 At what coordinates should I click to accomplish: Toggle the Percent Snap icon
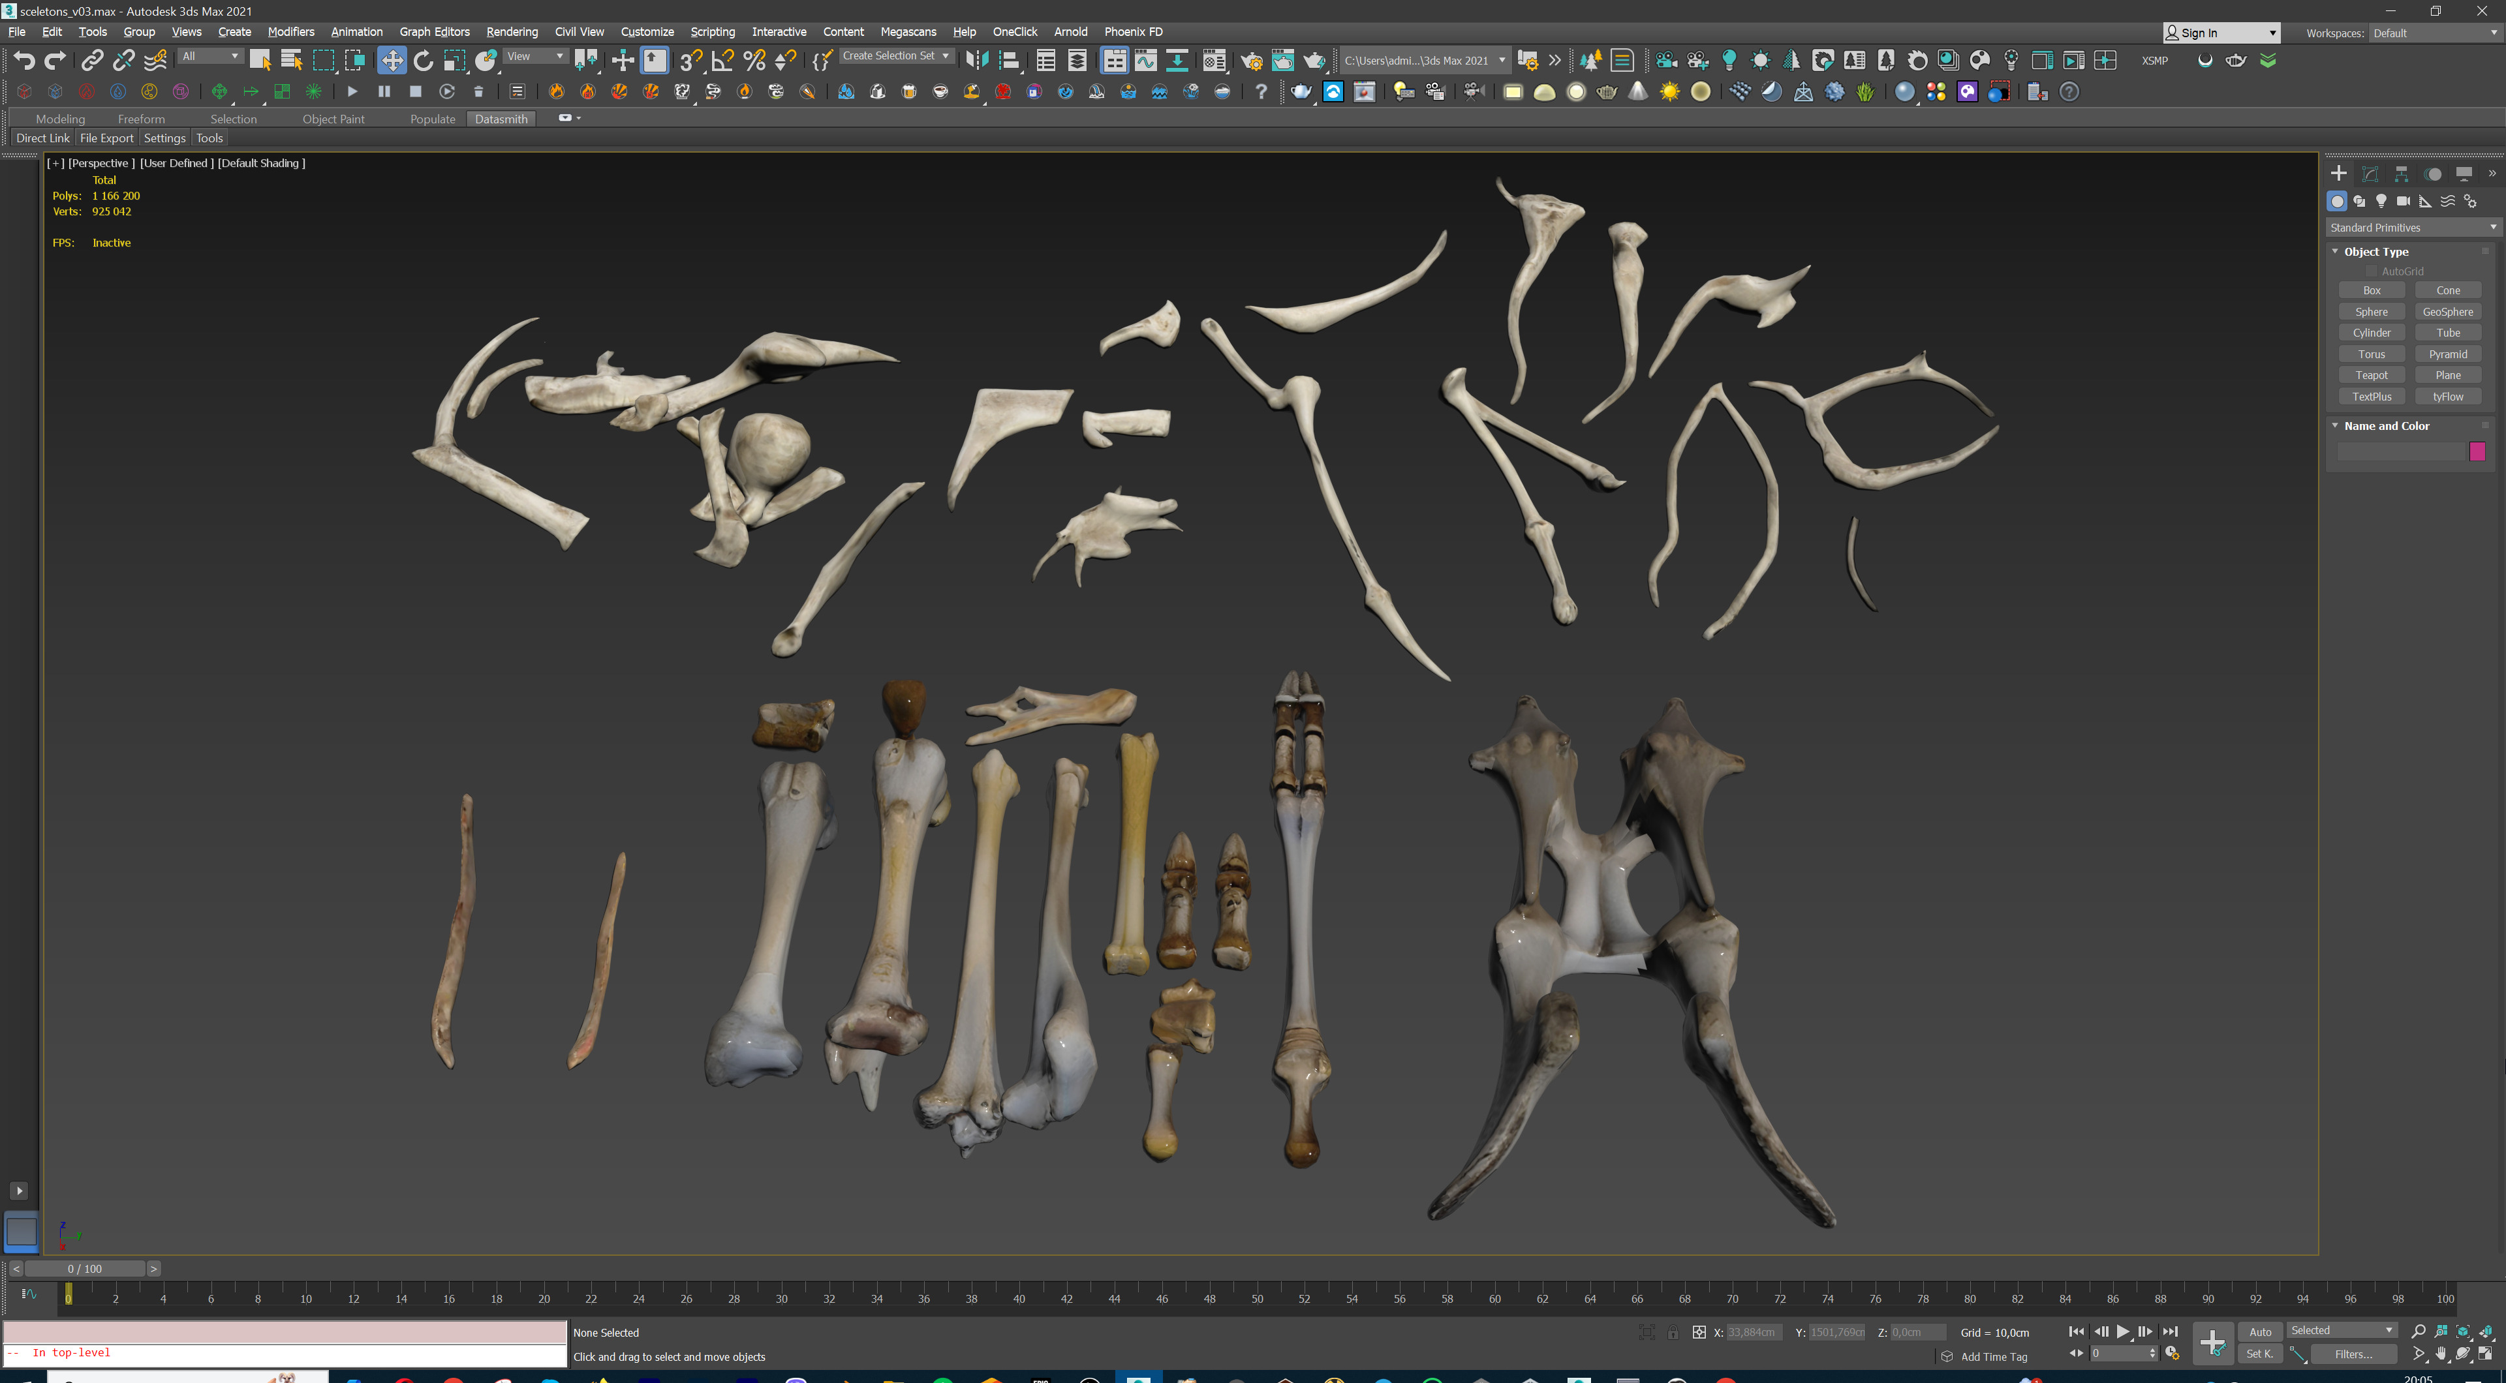[754, 60]
